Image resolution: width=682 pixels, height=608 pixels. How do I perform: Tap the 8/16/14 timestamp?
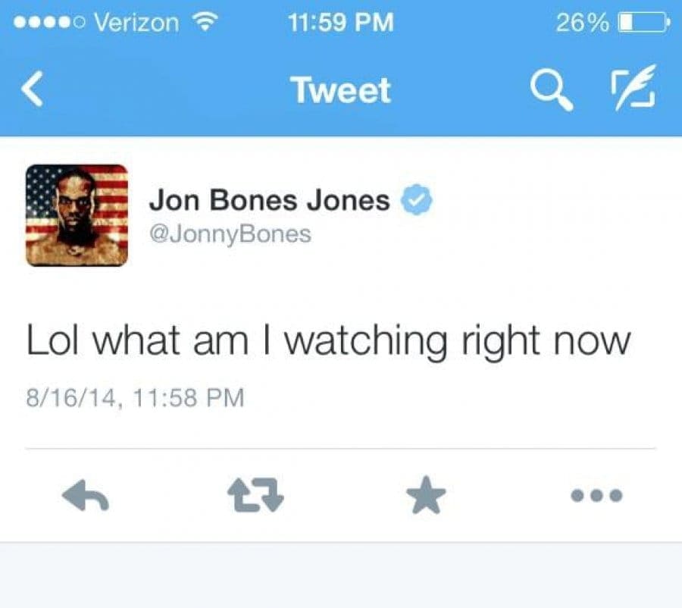[x=136, y=398]
